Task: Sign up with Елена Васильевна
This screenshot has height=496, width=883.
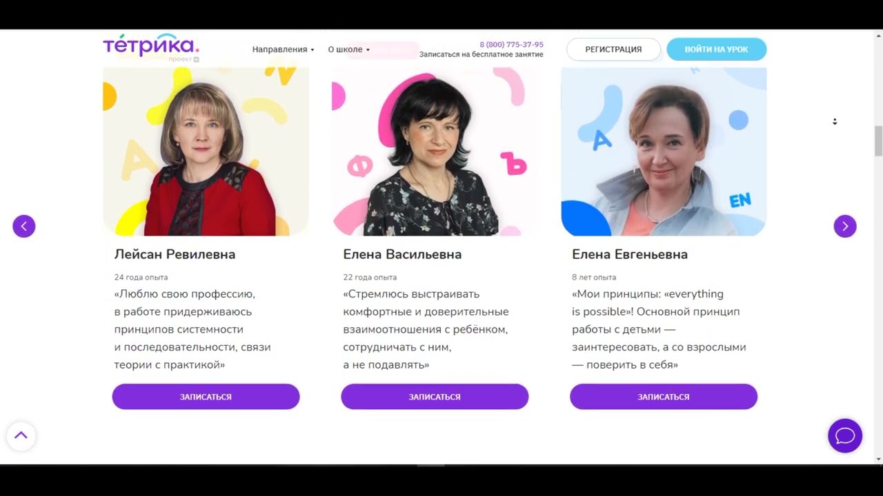Action: tap(435, 397)
